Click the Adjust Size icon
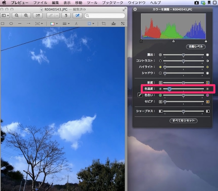 123,24
